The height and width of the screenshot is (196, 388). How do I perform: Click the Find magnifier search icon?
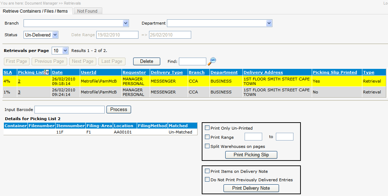coord(212,61)
